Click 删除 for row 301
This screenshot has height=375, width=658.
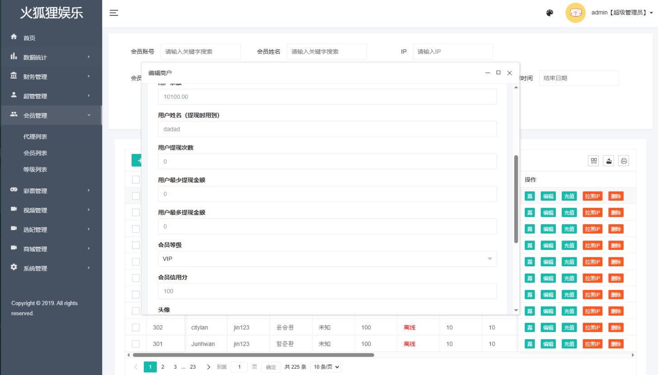tap(616, 344)
